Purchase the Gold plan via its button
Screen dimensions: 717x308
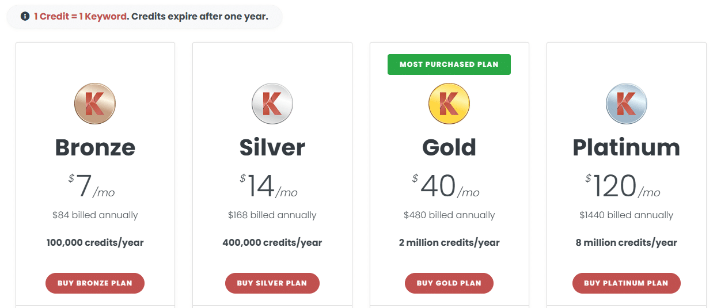[449, 283]
